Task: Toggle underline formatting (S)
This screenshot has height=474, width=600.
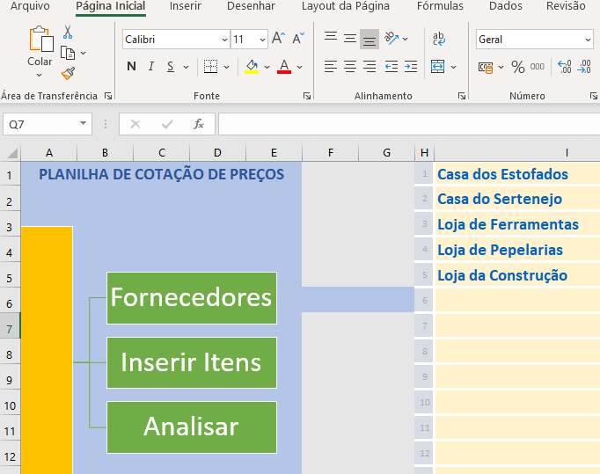Action: point(171,67)
